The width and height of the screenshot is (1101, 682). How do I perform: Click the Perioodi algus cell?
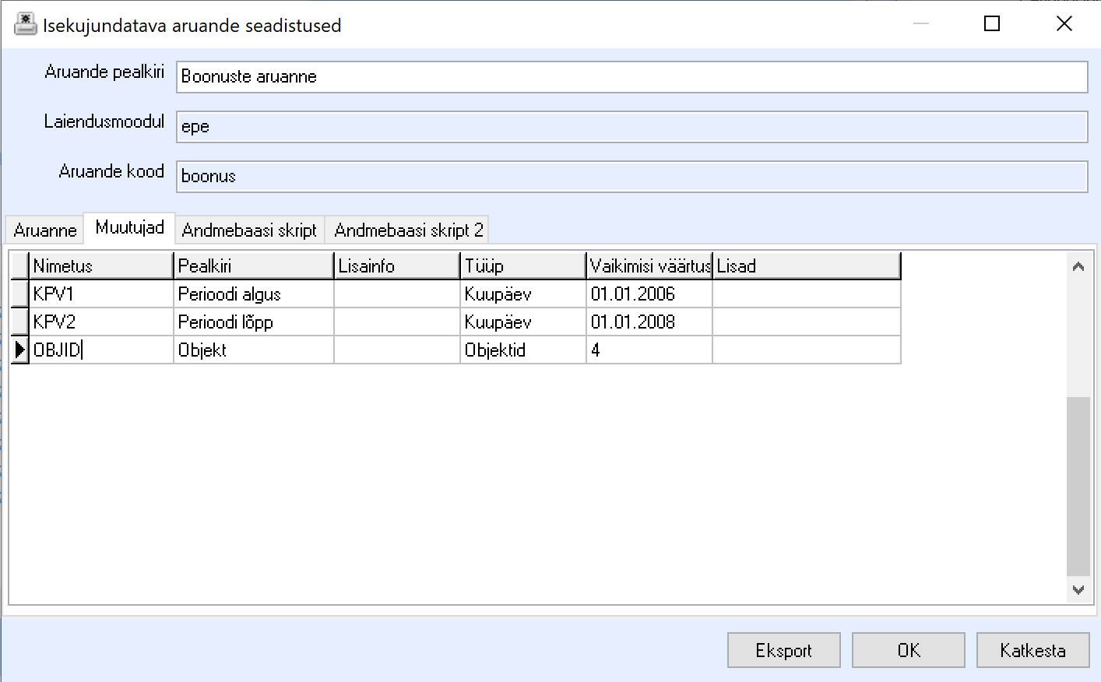254,294
